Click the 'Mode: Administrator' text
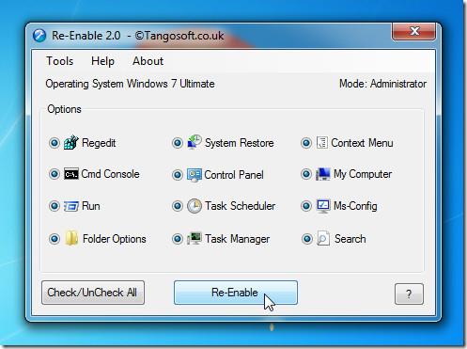Screen dimensions: 467x349 tap(382, 84)
